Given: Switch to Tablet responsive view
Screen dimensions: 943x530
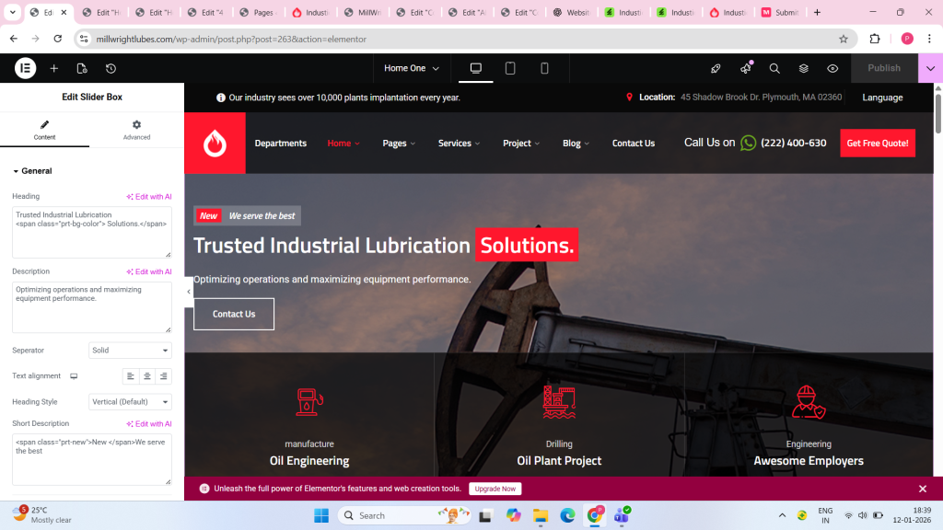Looking at the screenshot, I should [510, 68].
